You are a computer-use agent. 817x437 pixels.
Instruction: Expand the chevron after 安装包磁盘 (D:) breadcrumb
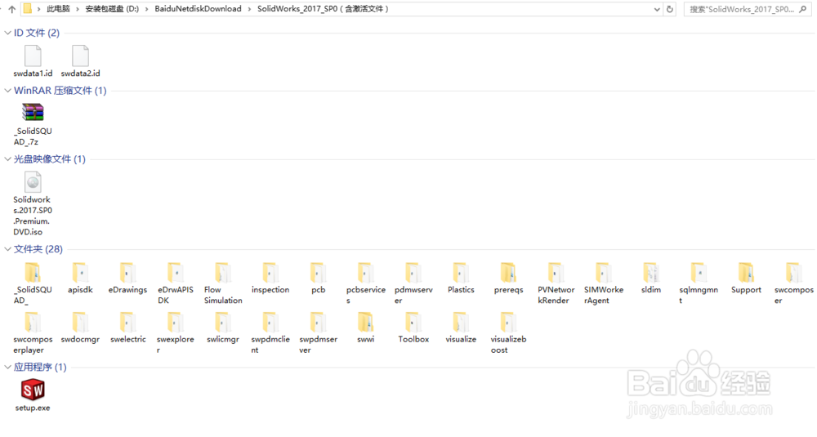146,9
